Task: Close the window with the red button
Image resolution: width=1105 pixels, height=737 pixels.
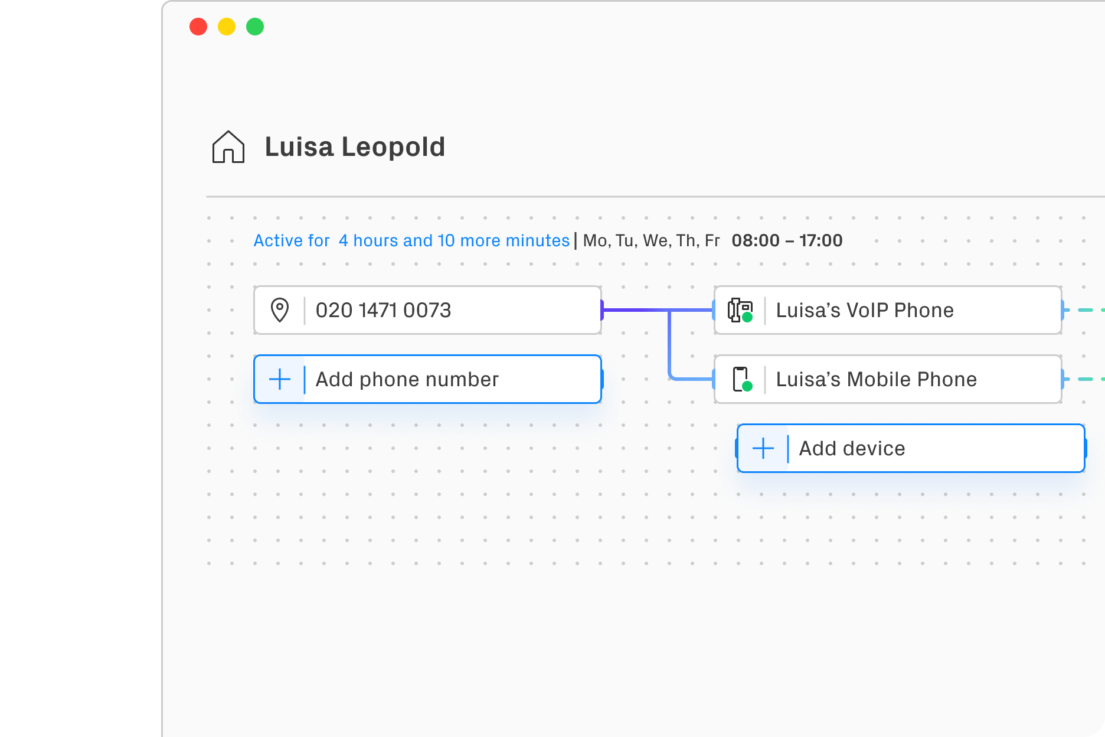Action: tap(198, 27)
